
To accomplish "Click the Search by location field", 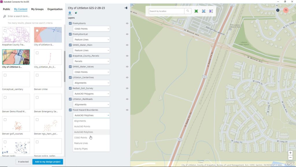I will coord(166,11).
